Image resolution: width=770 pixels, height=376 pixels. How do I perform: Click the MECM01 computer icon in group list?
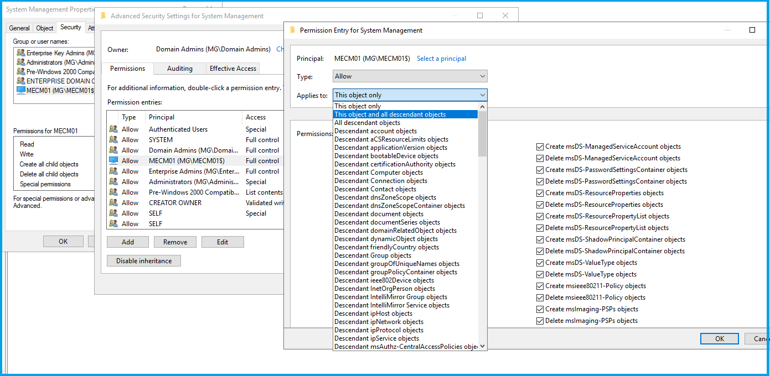[21, 90]
